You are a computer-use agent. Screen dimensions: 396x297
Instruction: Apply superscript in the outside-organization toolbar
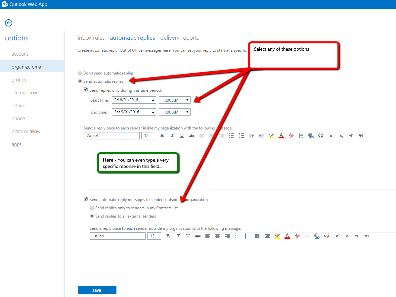tap(337, 236)
